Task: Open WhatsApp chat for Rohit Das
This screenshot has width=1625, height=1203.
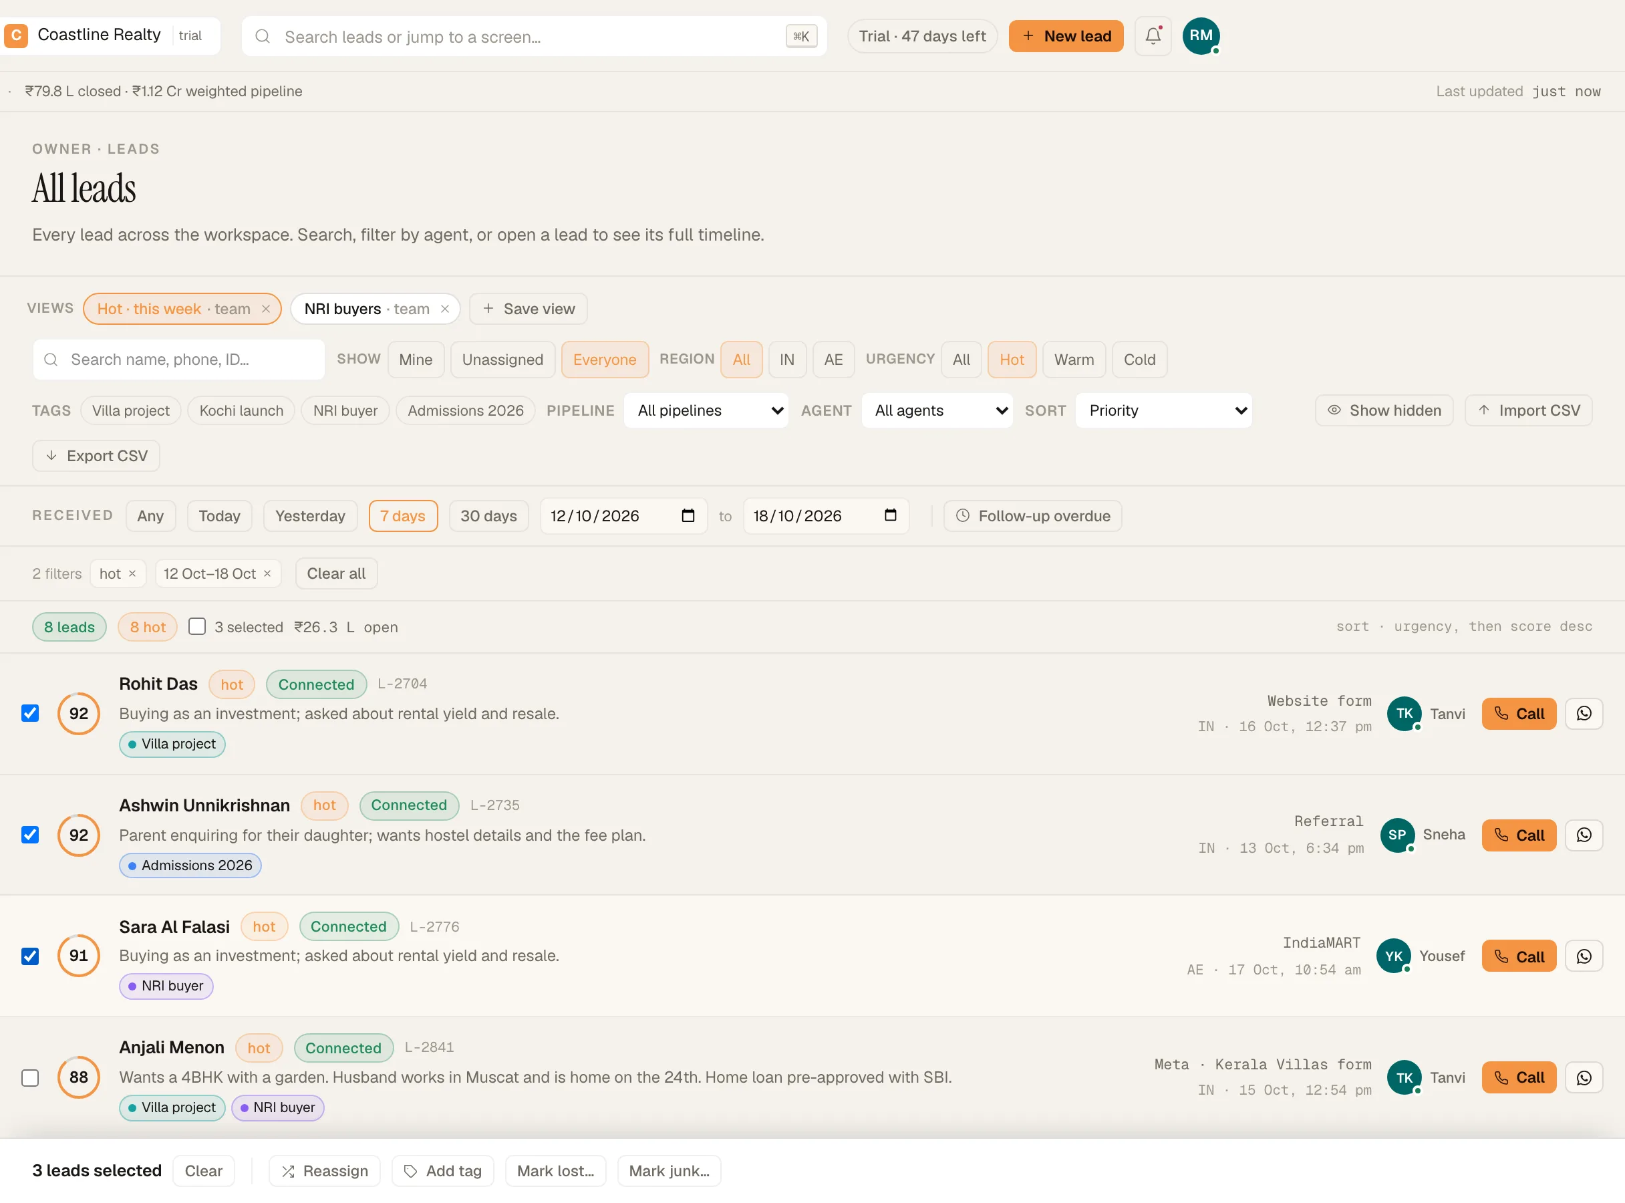Action: (x=1584, y=714)
